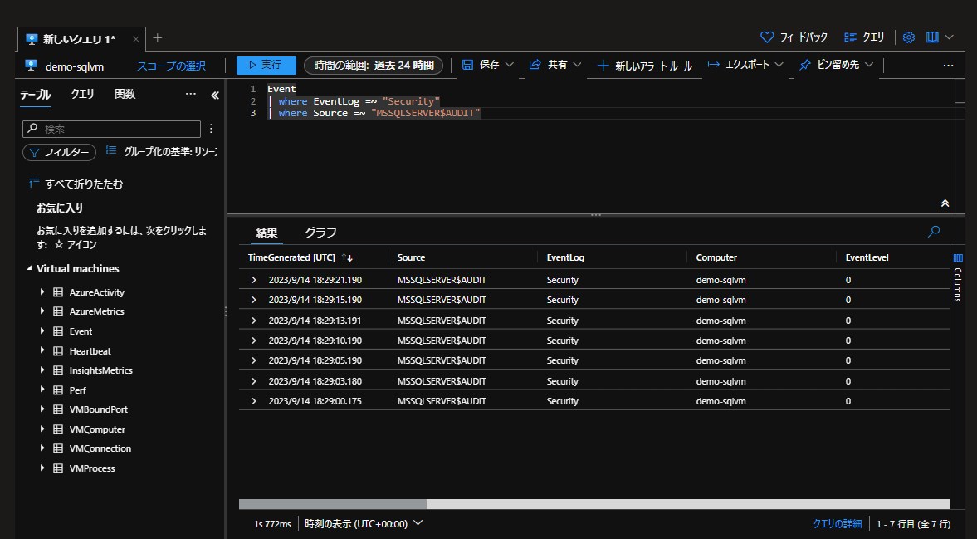Click the horizontal results scrollbar thumb

pos(333,504)
